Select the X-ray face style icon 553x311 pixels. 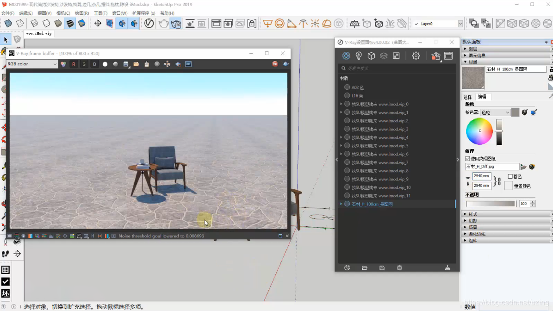[x=8, y=24]
